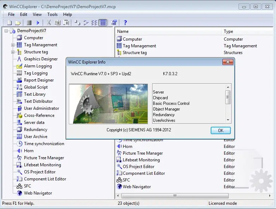Select User Administrator icon in tree

[x=19, y=108]
